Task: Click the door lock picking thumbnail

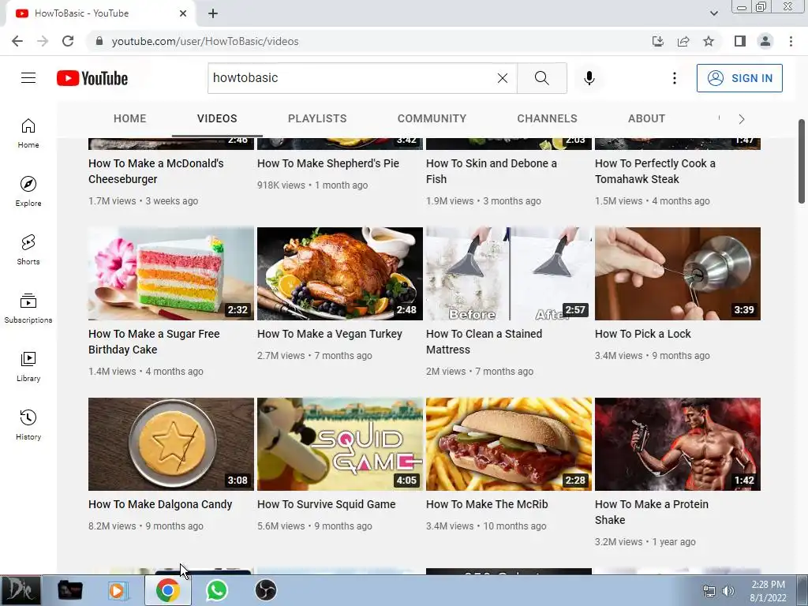Action: click(677, 274)
